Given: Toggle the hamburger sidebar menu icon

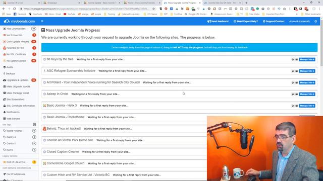Looking at the screenshot, I should pyautogui.click(x=42, y=21).
